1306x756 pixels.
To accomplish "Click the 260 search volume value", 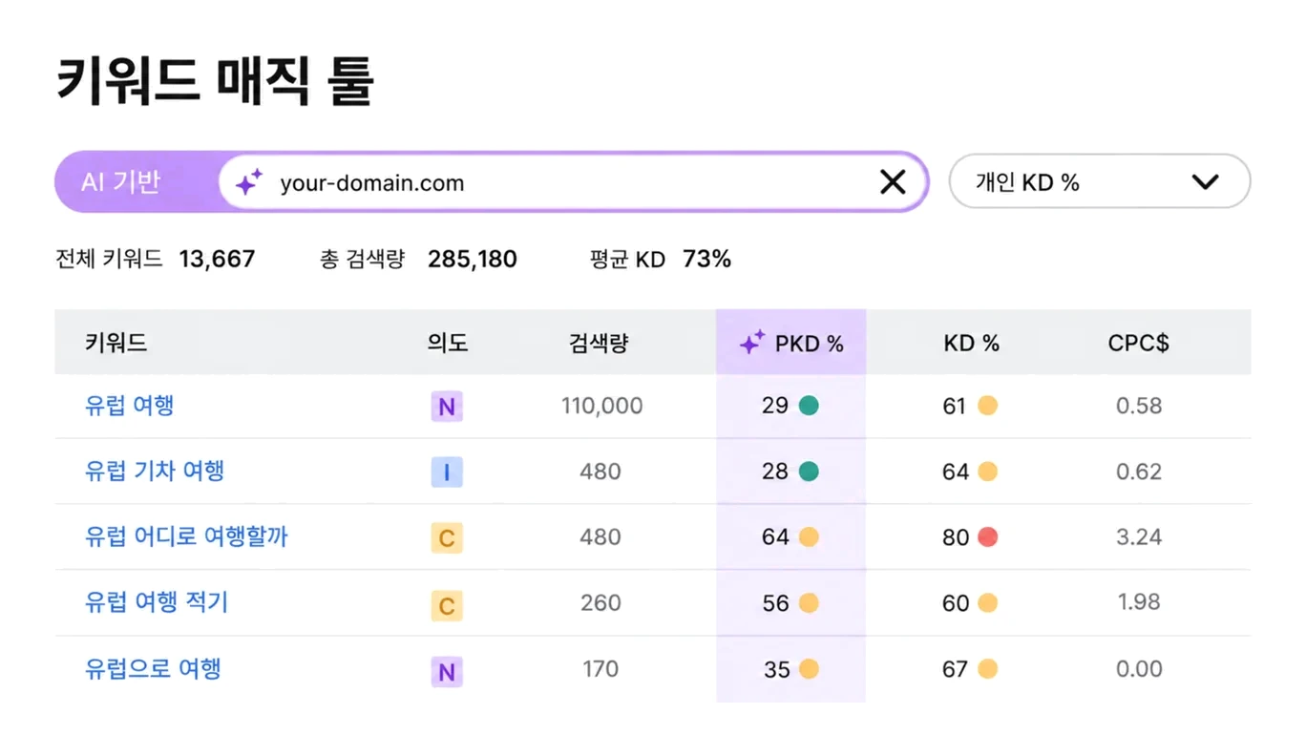I will pyautogui.click(x=600, y=603).
